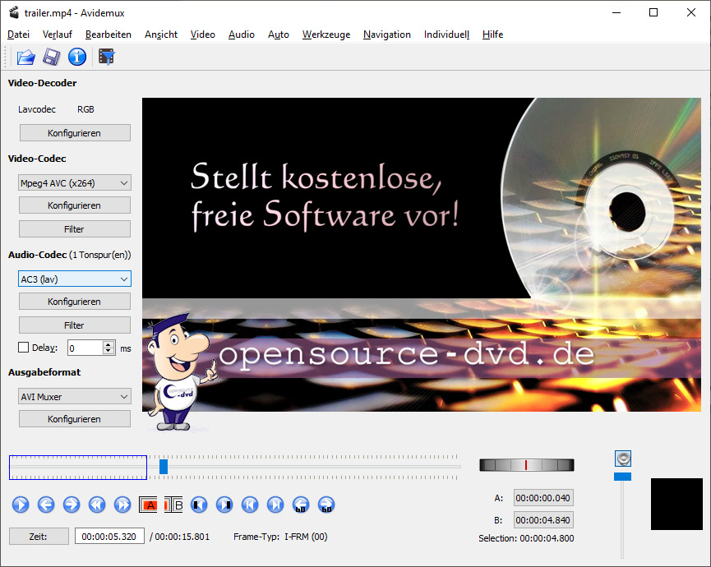Click the open video file folder icon
This screenshot has width=711, height=567.
pyautogui.click(x=26, y=57)
